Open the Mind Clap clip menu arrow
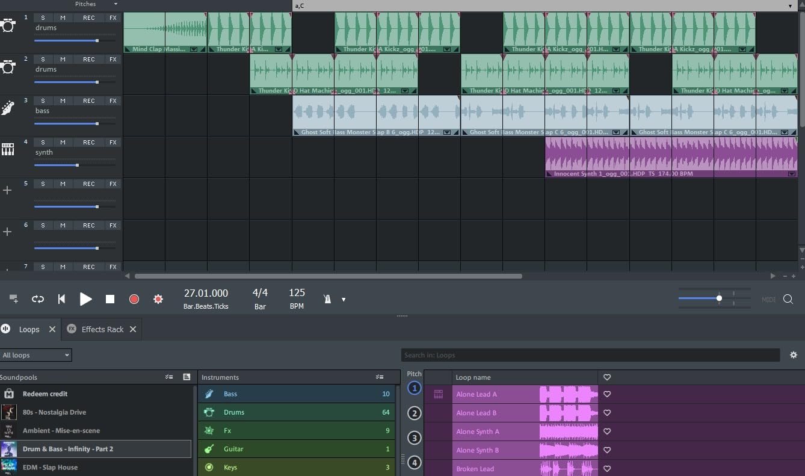Image resolution: width=805 pixels, height=476 pixels. (195, 49)
